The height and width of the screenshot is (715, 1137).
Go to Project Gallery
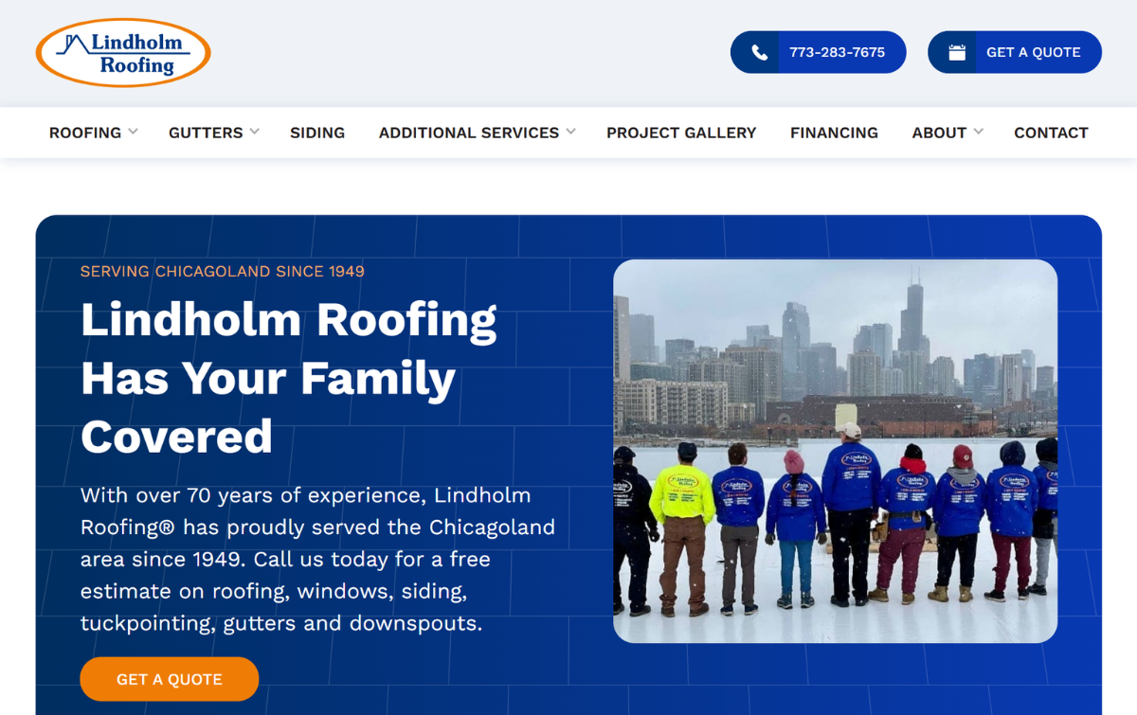[681, 133]
